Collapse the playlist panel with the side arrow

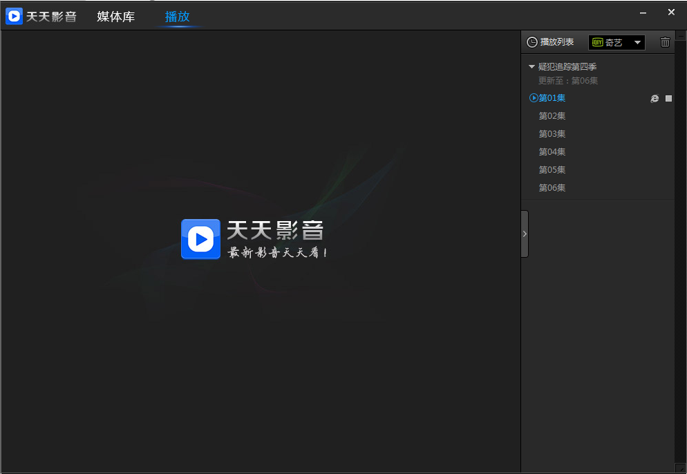tap(525, 234)
